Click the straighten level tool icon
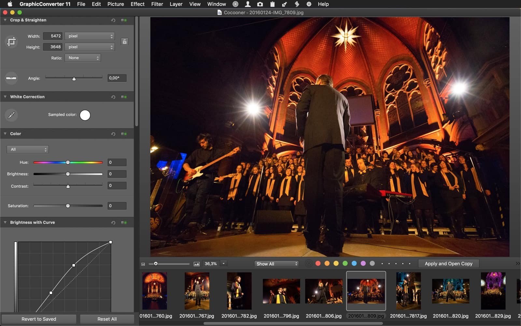521x326 pixels. (11, 78)
